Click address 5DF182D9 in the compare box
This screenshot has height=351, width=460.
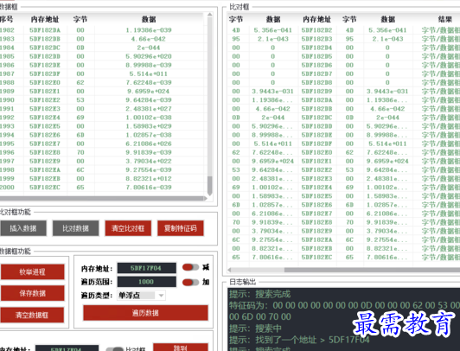(316, 91)
